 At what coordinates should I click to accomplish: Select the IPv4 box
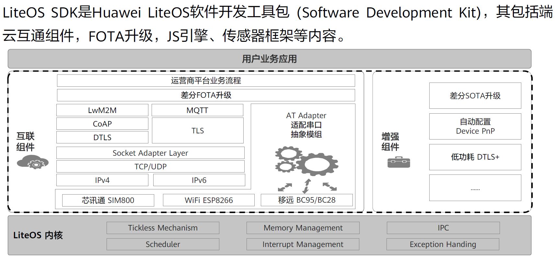102,180
